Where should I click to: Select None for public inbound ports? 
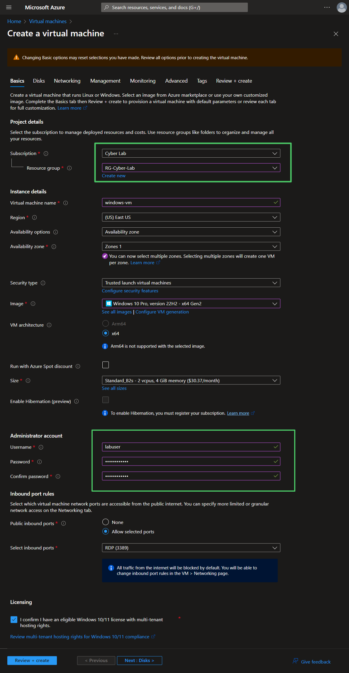(x=106, y=522)
